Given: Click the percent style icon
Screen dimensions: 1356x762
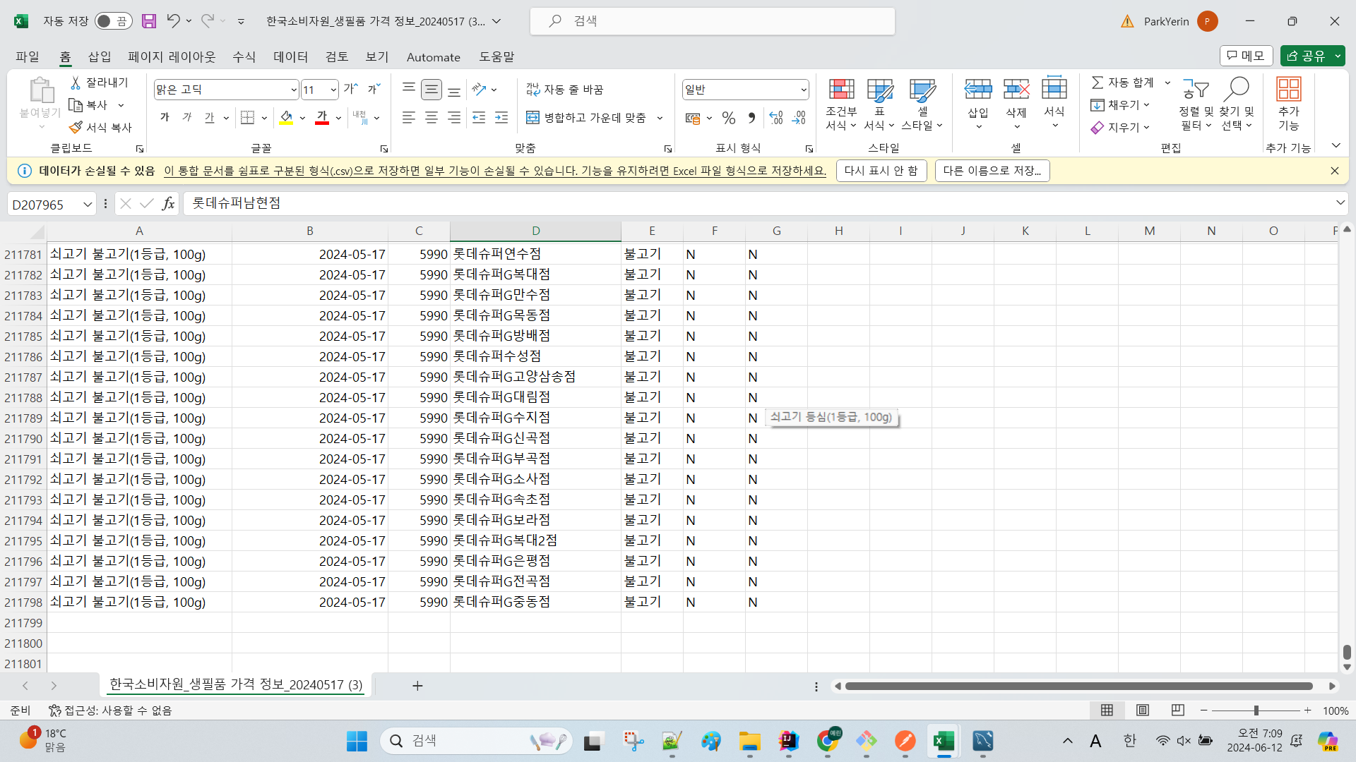Looking at the screenshot, I should 729,118.
